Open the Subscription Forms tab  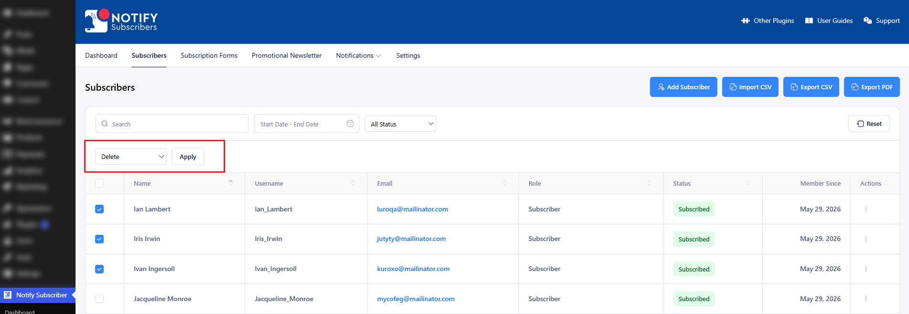[x=209, y=55]
